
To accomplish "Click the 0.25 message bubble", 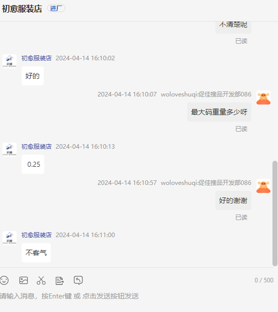I will click(x=33, y=164).
